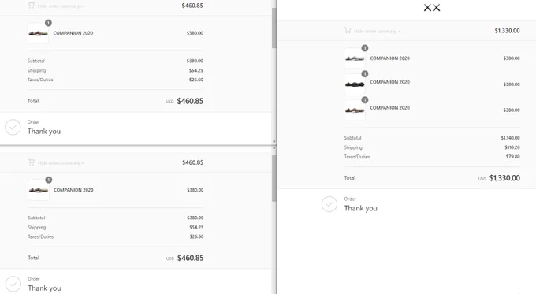Click quantity badge on black Companion 2020 shoe
The image size is (536, 294).
(x=365, y=74)
